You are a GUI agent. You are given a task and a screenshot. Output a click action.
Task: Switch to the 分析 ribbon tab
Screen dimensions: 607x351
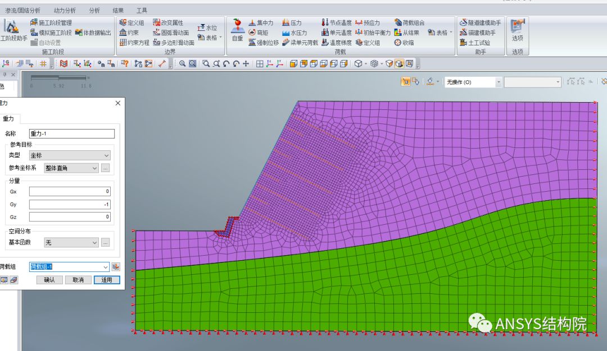pyautogui.click(x=94, y=11)
